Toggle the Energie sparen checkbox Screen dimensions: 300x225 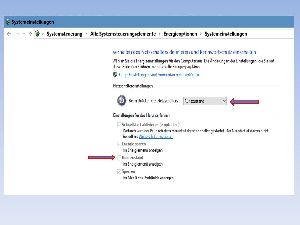119,144
